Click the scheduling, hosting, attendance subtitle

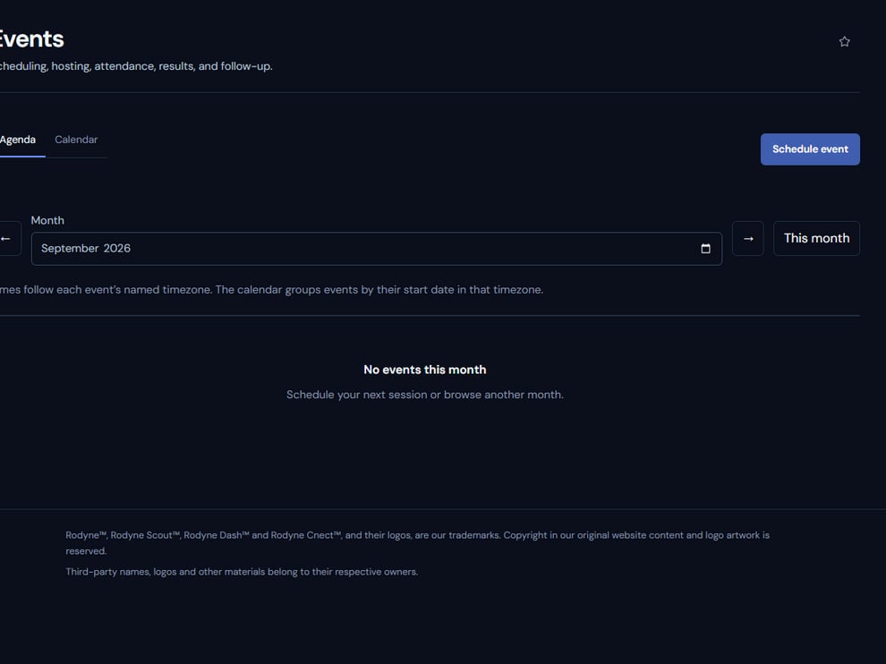click(136, 66)
